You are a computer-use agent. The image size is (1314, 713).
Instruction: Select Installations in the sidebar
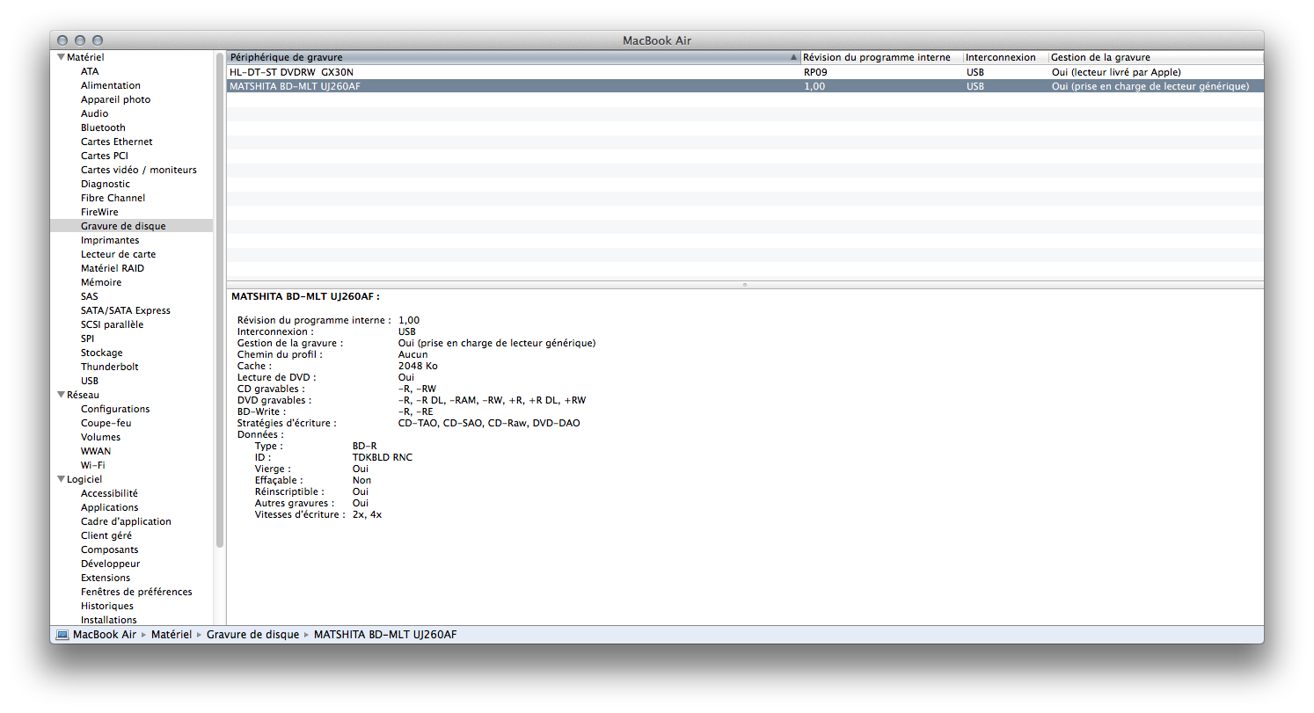(109, 620)
